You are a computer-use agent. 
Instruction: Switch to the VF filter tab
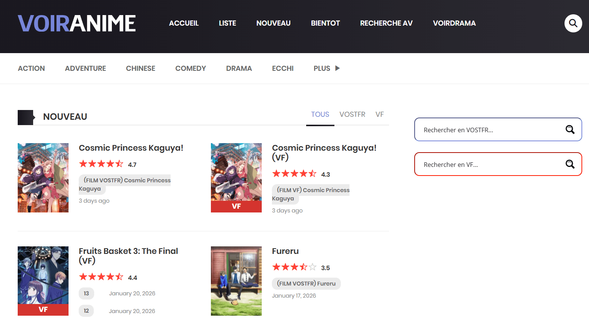[x=379, y=115]
